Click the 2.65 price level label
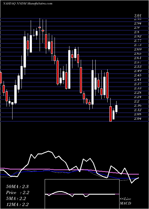149x209 pixels. 138,53
